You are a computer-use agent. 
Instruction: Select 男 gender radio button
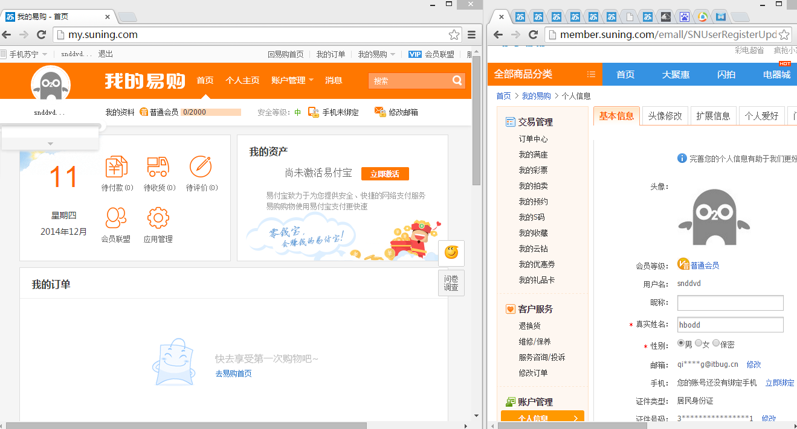(681, 343)
